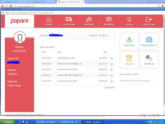Bookmark page with the star icon

pos(158,6)
